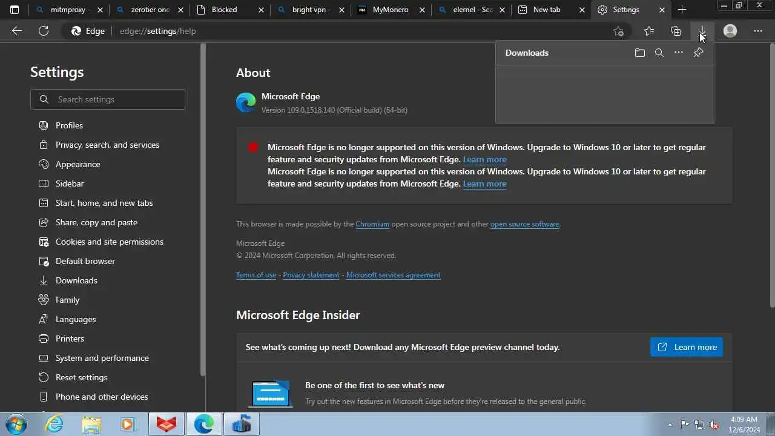
Task: Open the user profile avatar
Action: click(730, 31)
